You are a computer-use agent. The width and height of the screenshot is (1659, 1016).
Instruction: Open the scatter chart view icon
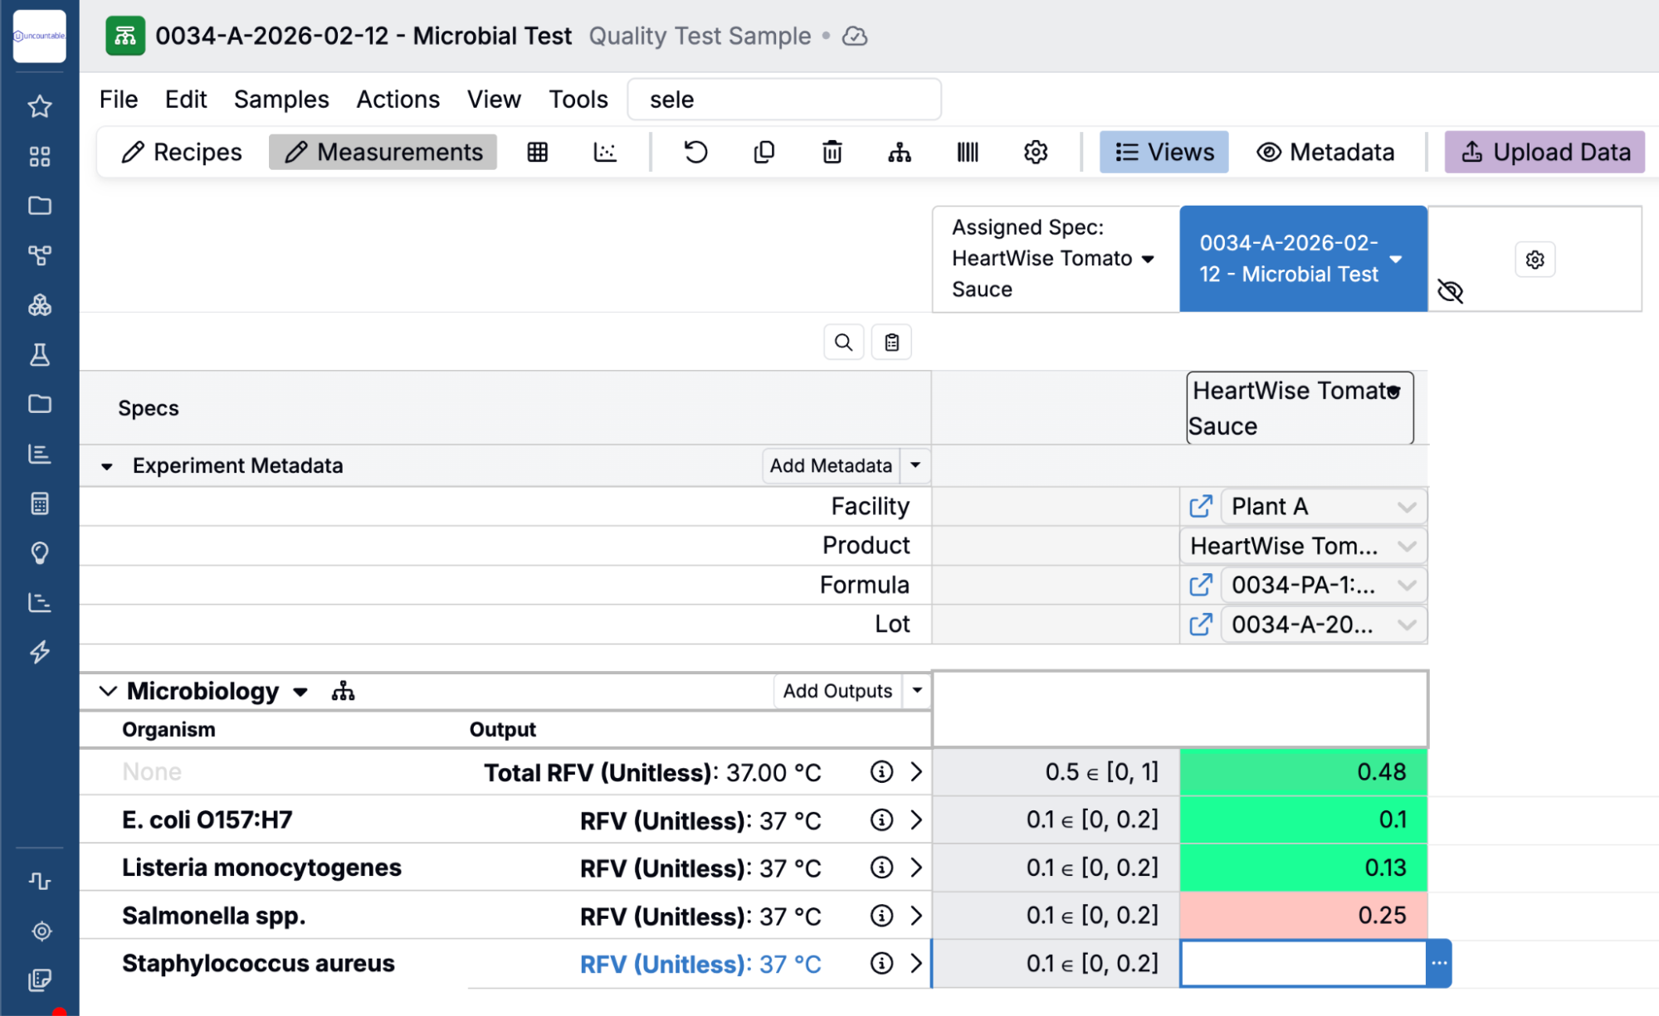click(x=605, y=152)
